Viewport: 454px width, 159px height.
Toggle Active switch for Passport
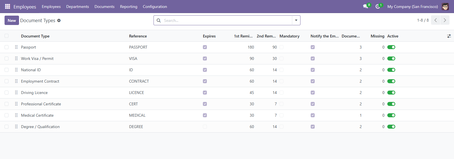click(391, 47)
